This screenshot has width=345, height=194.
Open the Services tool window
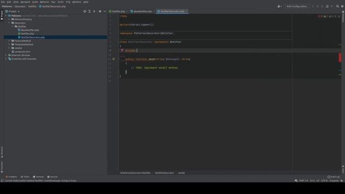point(52,177)
